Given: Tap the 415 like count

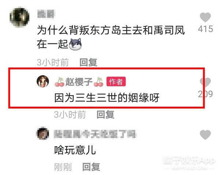Looking at the screenshot, I should (205, 29).
